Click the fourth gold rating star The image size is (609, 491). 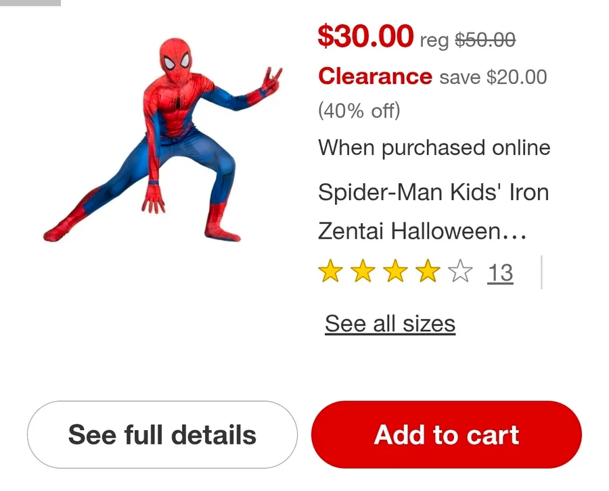[428, 273]
